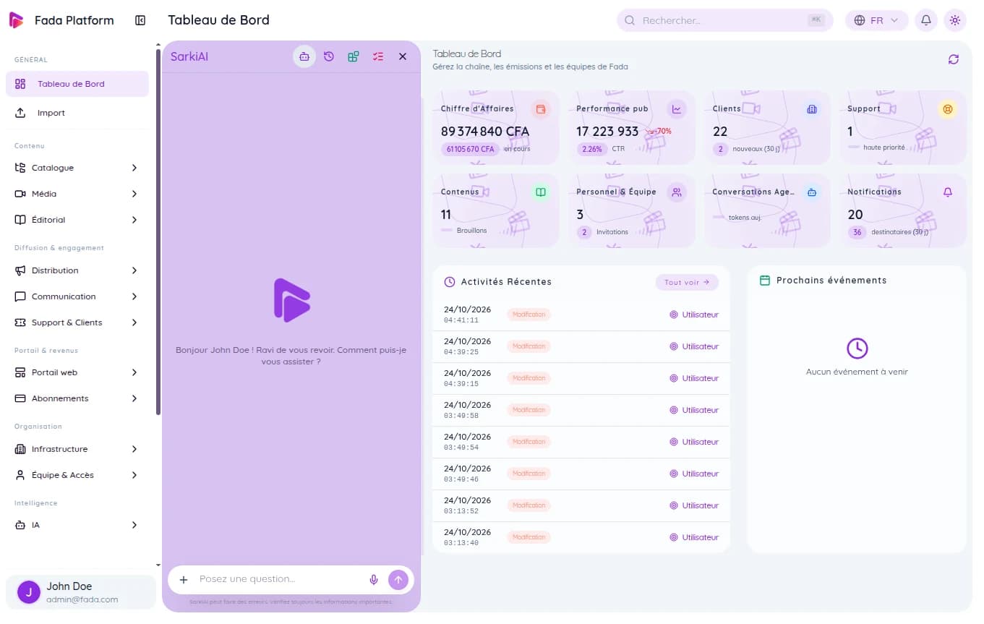
Task: Click the sidebar vertical scrollbar
Action: (158, 231)
